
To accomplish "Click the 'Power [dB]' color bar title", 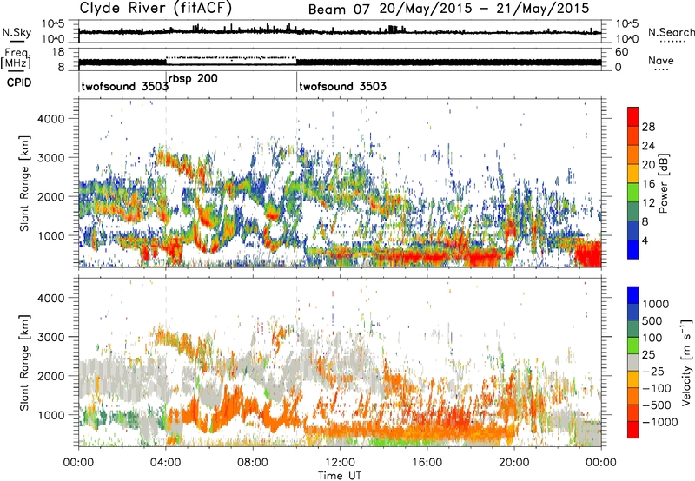I will pyautogui.click(x=663, y=183).
